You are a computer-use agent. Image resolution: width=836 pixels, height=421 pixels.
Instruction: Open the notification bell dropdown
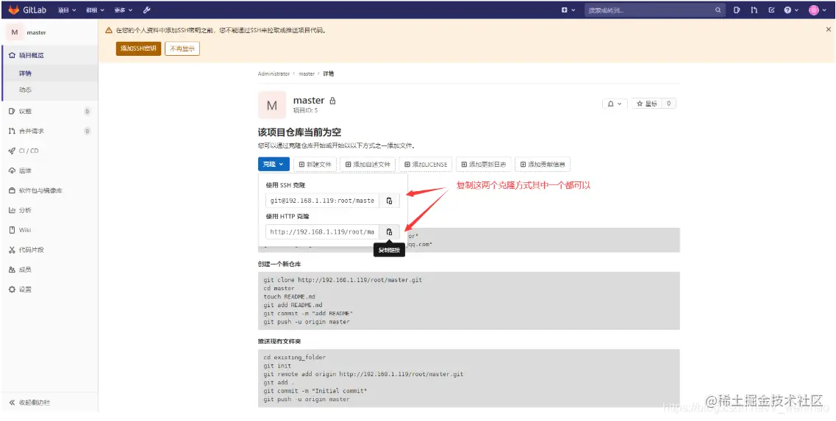click(x=615, y=104)
